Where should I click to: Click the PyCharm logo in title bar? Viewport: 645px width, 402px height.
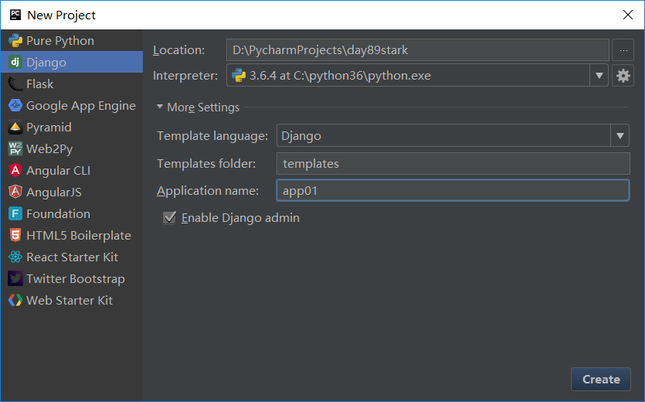15,15
